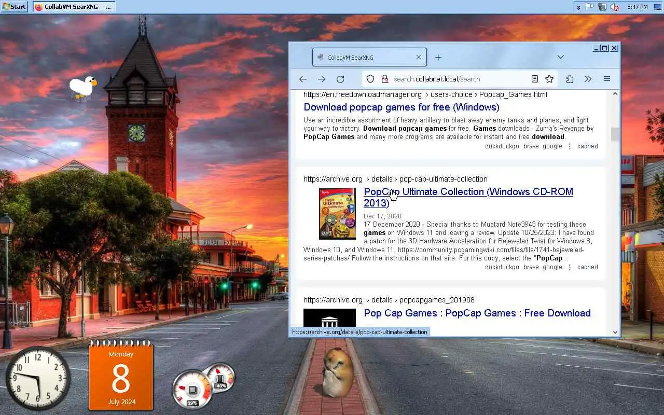Go back with the browser back arrow
This screenshot has width=664, height=415.
(x=303, y=79)
